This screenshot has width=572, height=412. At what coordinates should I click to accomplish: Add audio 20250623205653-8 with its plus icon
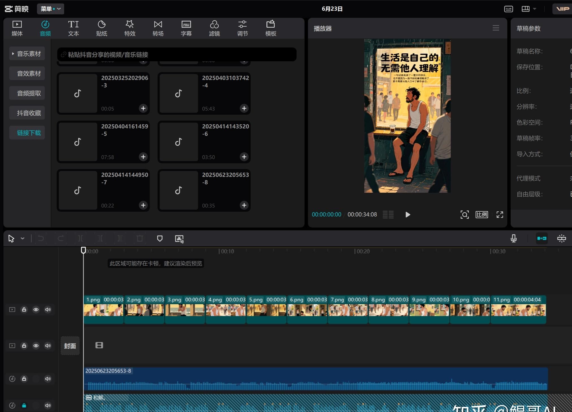(244, 205)
